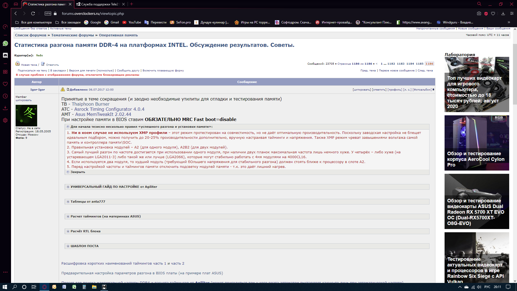This screenshot has height=291, width=517.
Task: Expand Таблицы от anta777 spoiler
Action: click(x=88, y=202)
